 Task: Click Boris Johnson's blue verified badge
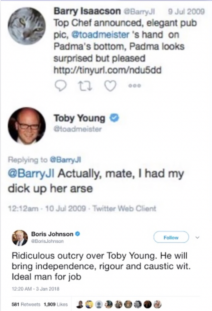[x=78, y=234]
